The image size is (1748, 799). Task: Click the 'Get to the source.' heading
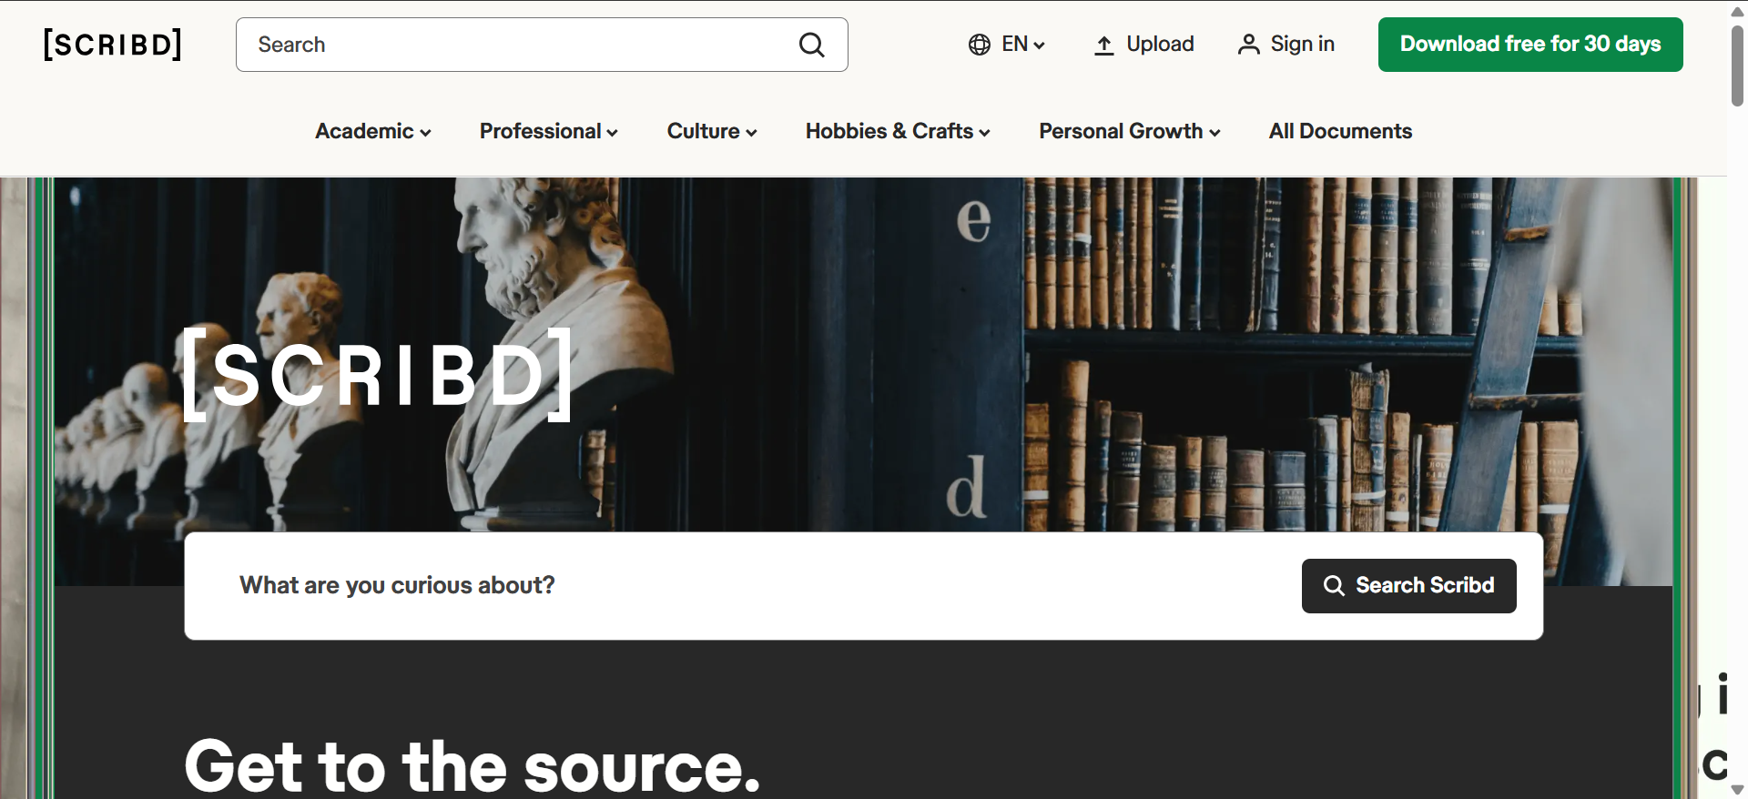pos(472,766)
